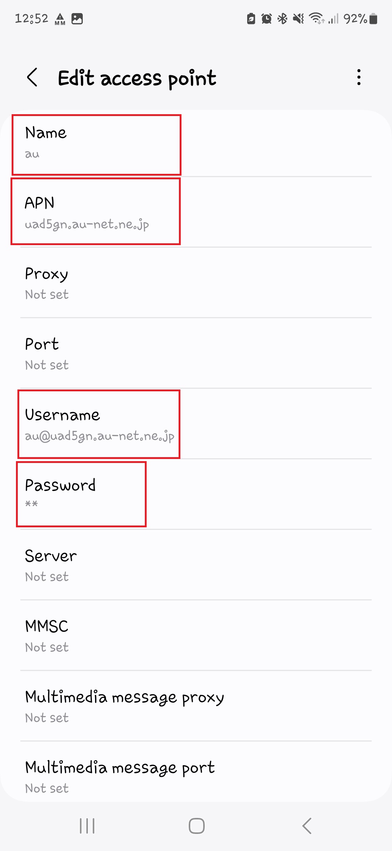
Task: Select the Multimedia message proxy option
Action: (196, 706)
